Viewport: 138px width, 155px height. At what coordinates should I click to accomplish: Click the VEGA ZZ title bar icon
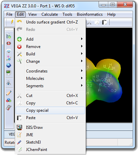click(x=7, y=6)
